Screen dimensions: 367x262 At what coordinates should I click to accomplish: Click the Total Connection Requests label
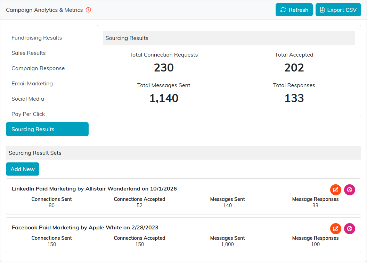coord(164,55)
